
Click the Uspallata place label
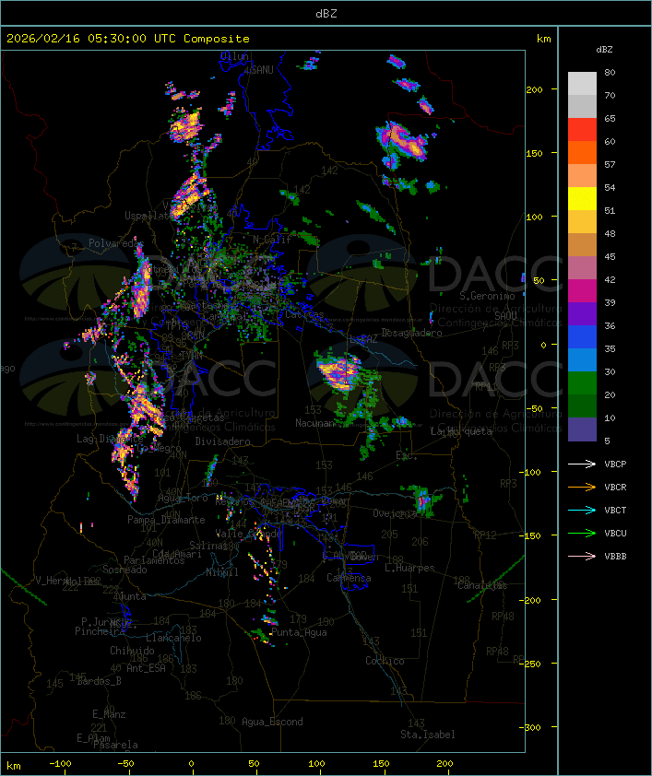point(148,216)
